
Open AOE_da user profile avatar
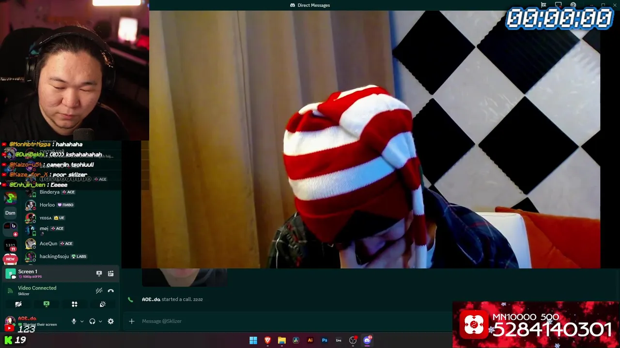tap(10, 320)
